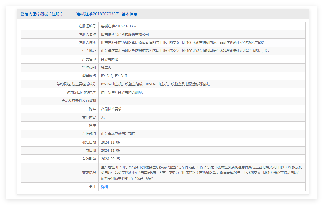Click the bulb icon beside 注 label
This screenshot has height=205, width=323.
91,187
